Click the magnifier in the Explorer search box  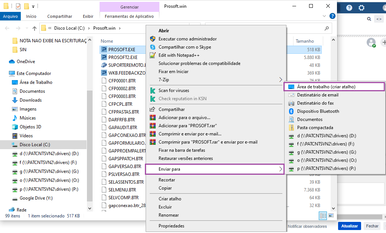tap(327, 28)
